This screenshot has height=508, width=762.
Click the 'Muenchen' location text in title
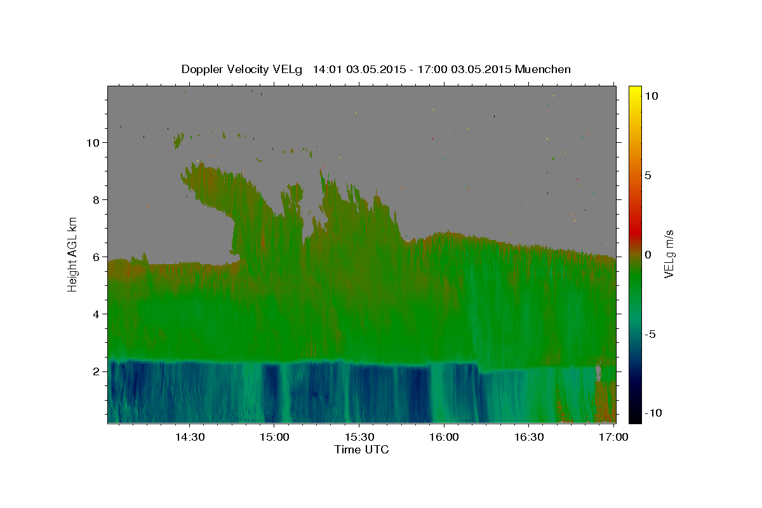[x=543, y=69]
